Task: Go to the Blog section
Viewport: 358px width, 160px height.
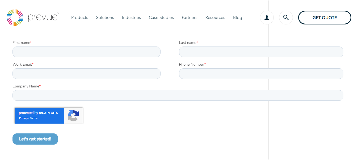Action: pyautogui.click(x=237, y=17)
